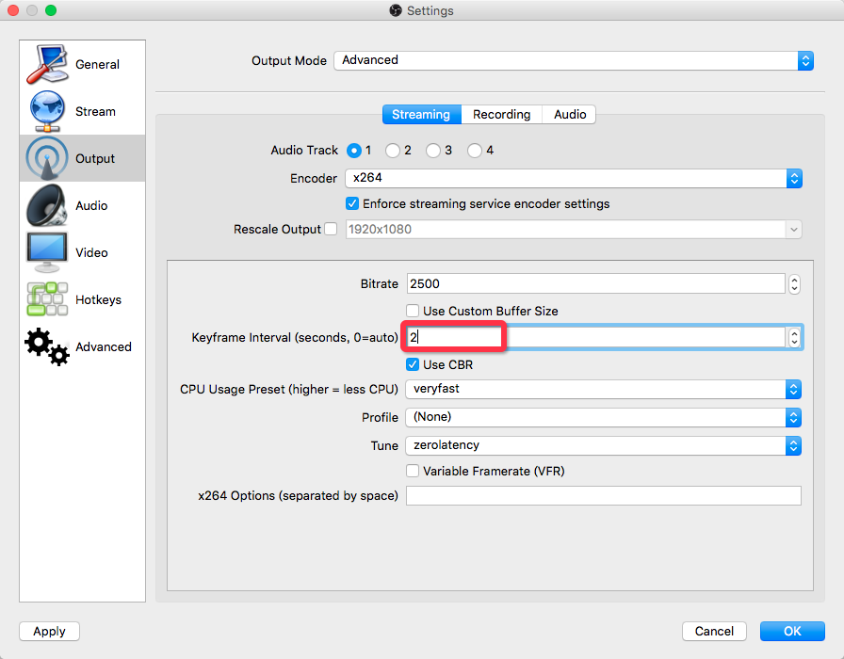Select Audio Track 1 radio button
The width and height of the screenshot is (844, 659).
tap(353, 151)
